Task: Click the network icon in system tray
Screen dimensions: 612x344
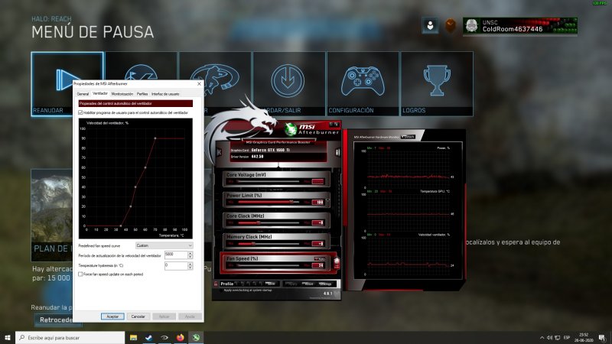Action: coord(558,337)
